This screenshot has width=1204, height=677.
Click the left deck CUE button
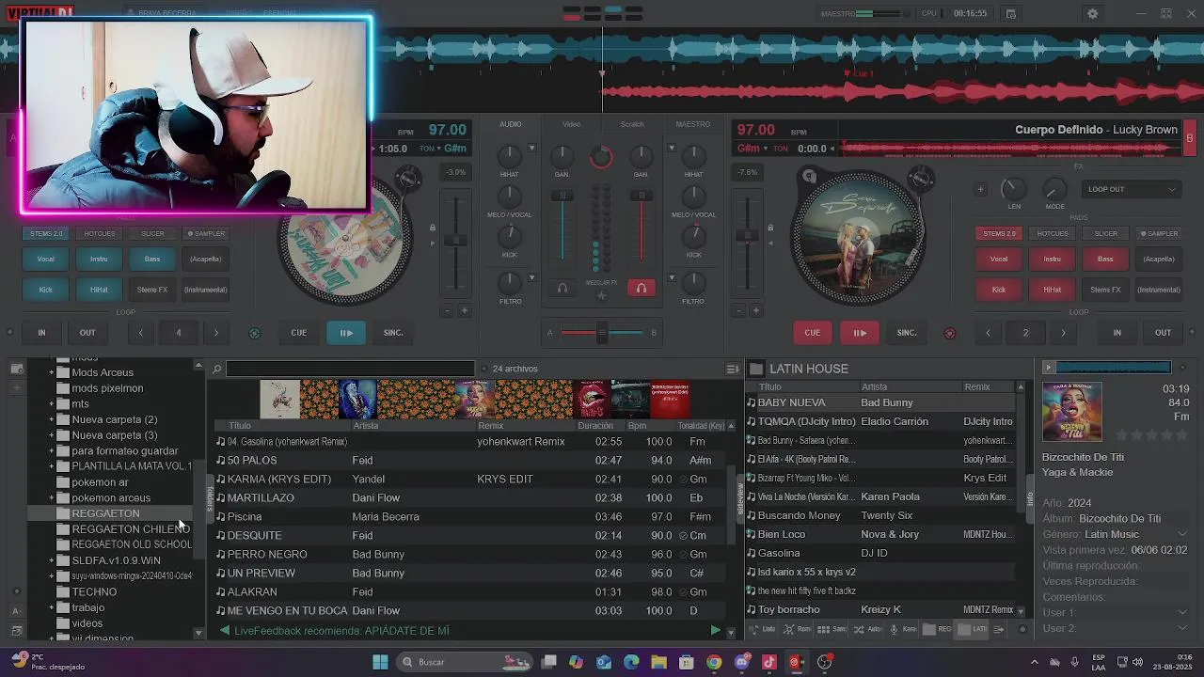(x=298, y=332)
